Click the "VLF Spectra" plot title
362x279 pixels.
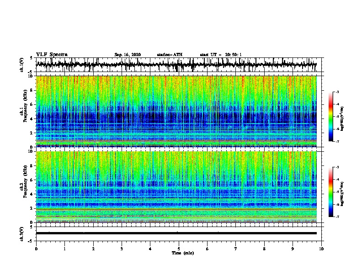[x=52, y=55]
